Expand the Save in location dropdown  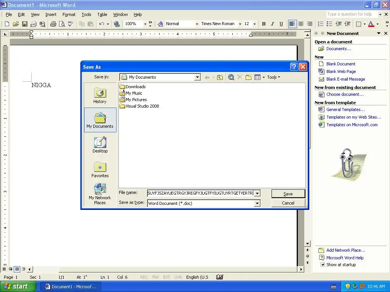197,77
